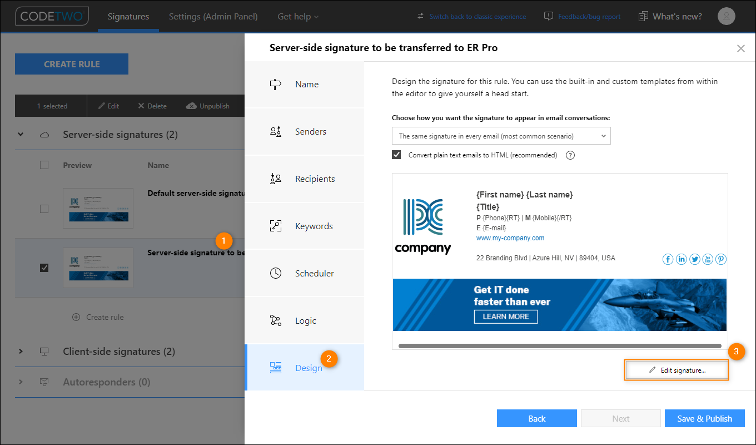Click the Edit signature button

pyautogui.click(x=677, y=370)
